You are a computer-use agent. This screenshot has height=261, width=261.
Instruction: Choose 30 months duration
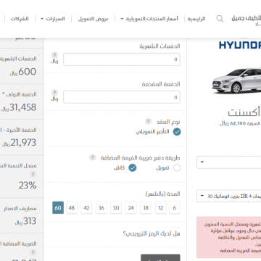[116, 208]
